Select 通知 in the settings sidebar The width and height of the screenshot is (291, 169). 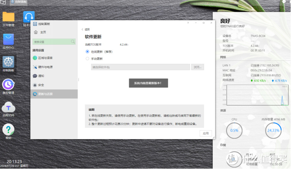tap(41, 76)
